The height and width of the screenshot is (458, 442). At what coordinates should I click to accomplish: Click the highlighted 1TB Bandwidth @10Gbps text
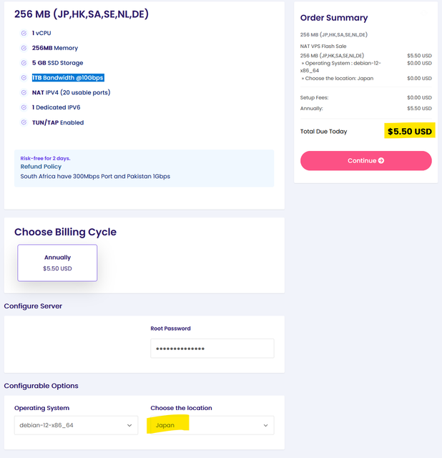(68, 78)
